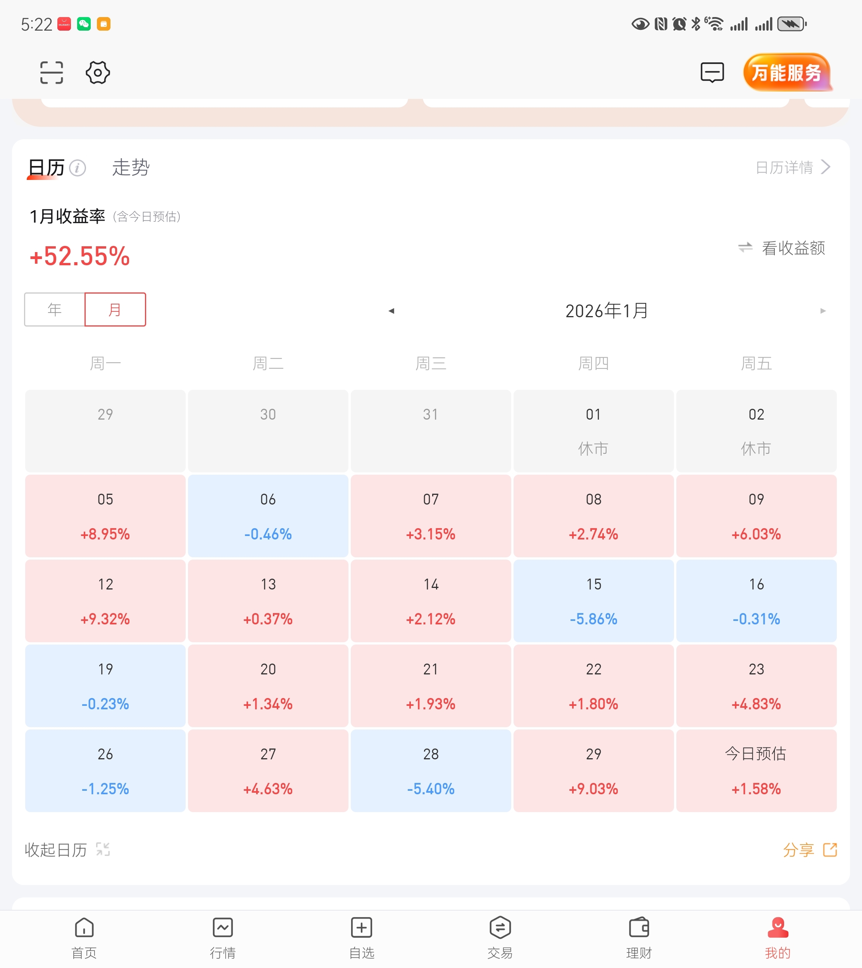Open the 自选 watchlist icon
This screenshot has height=968, width=862.
pos(361,927)
